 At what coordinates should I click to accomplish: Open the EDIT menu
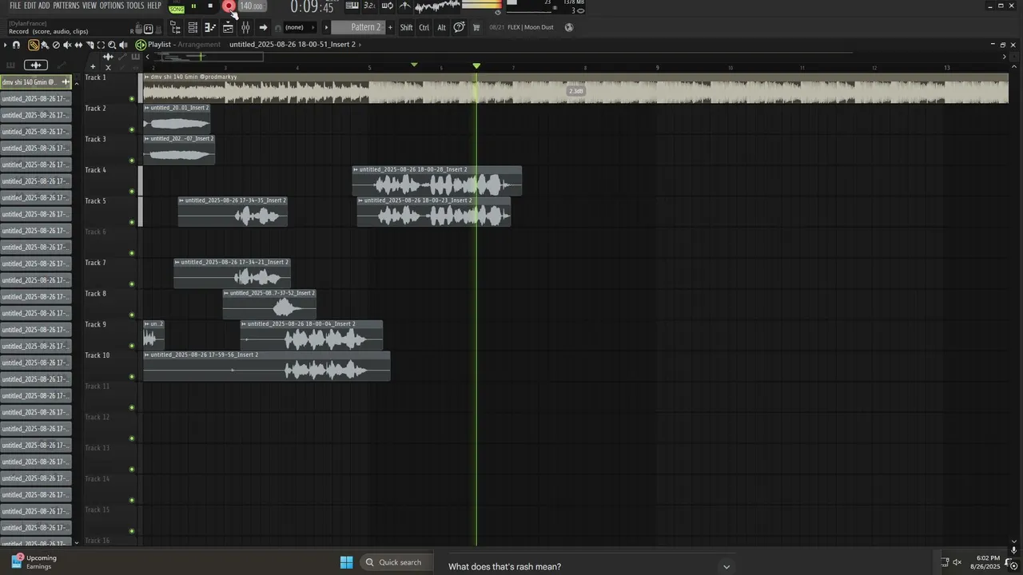(30, 6)
